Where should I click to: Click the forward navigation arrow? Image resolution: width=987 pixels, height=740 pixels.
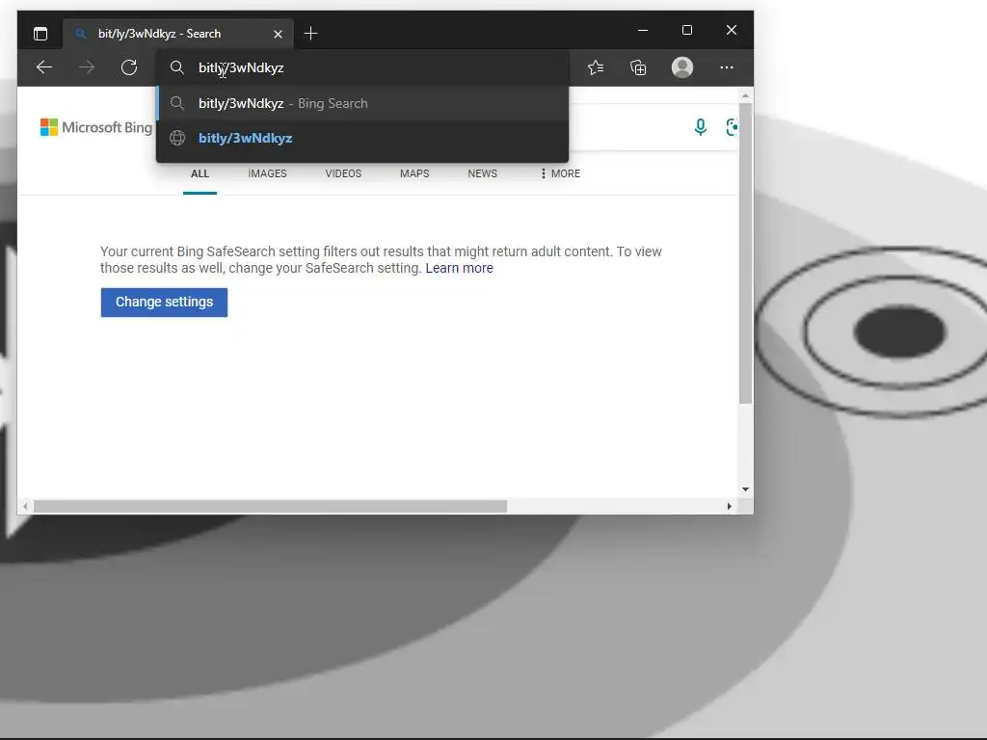click(x=87, y=67)
